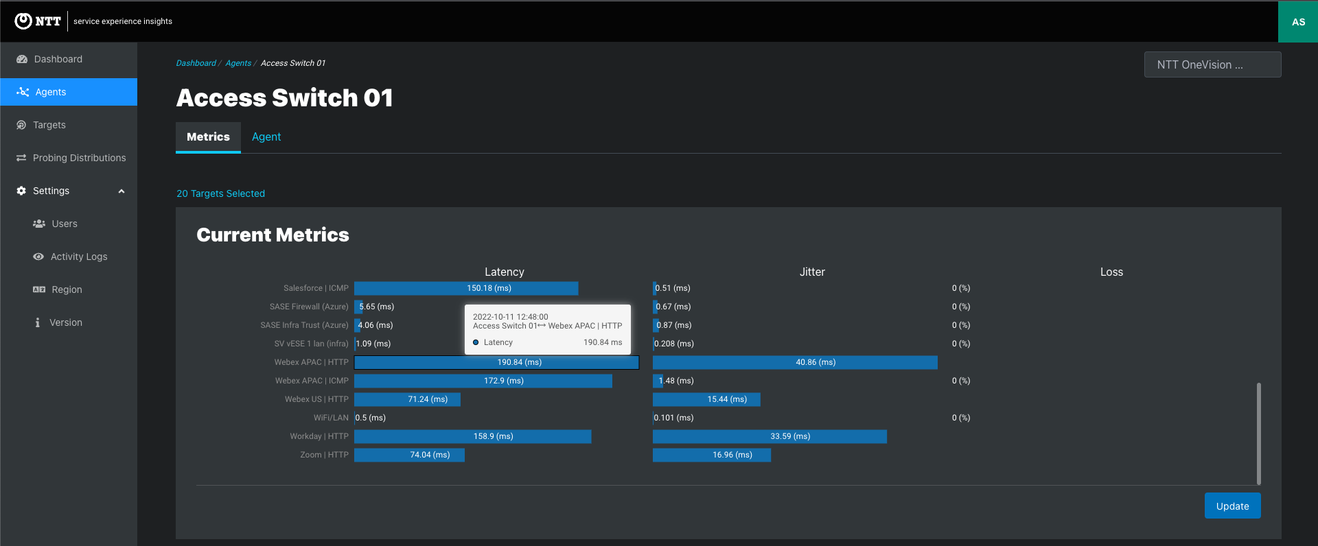The height and width of the screenshot is (546, 1318).
Task: Click the Webex US HTTP latency bar 71.24 ms
Action: 407,399
